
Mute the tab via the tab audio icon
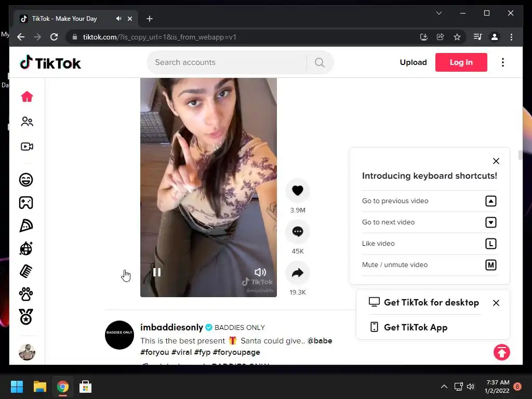tap(118, 19)
